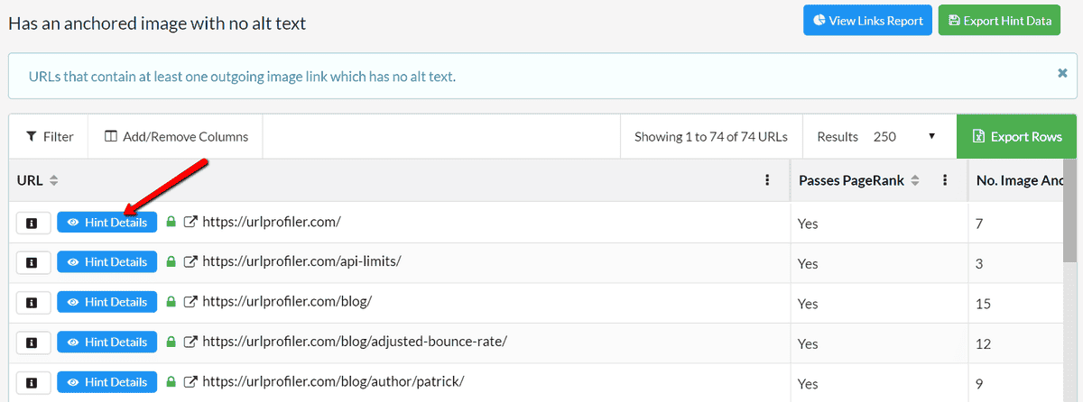Screen dimensions: 1083x402
Task: Show Hint Details for urlprofiler.com/ row
Action: [107, 223]
